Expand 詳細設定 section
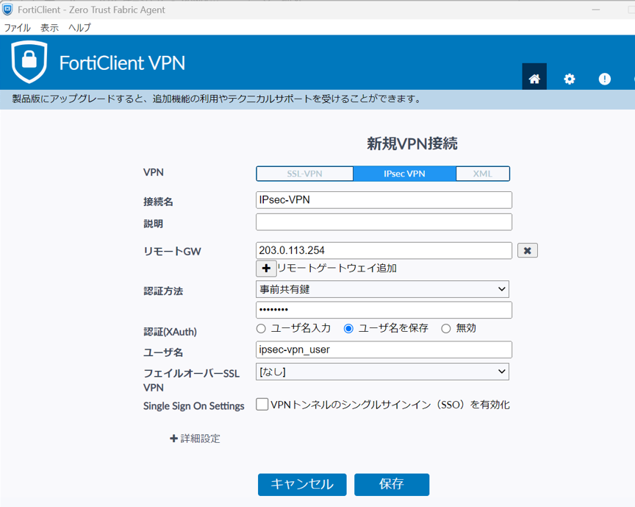This screenshot has width=635, height=507. [x=195, y=439]
